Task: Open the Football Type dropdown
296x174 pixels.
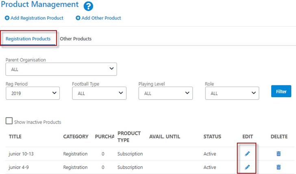Action: click(x=99, y=93)
